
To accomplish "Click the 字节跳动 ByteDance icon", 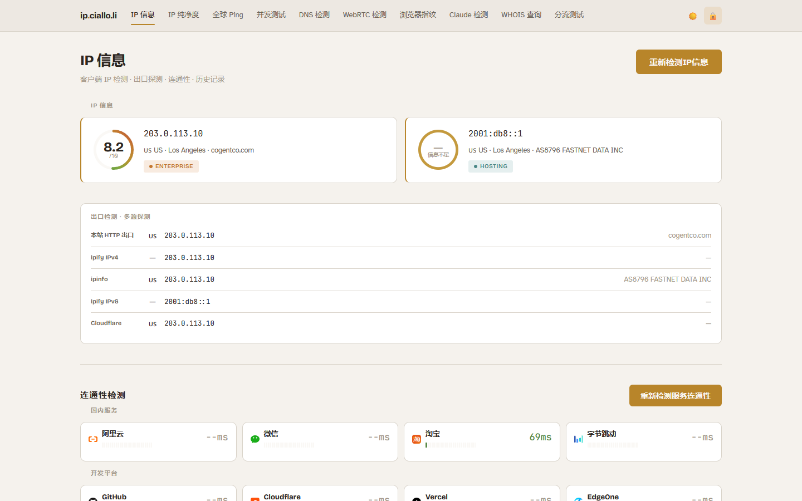I will 579,439.
